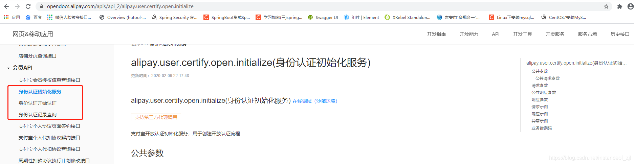
Task: Open the Linux下安装mysql bookmark
Action: 511,17
